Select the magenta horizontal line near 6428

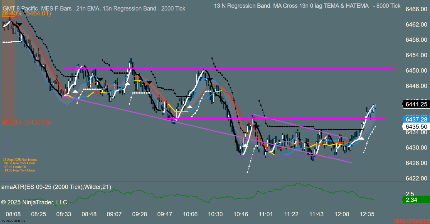[294, 156]
